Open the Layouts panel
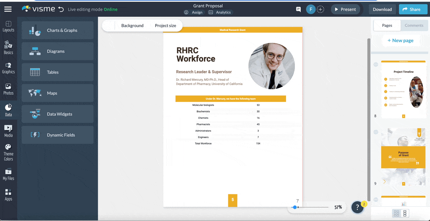The image size is (430, 221). (x=8, y=25)
